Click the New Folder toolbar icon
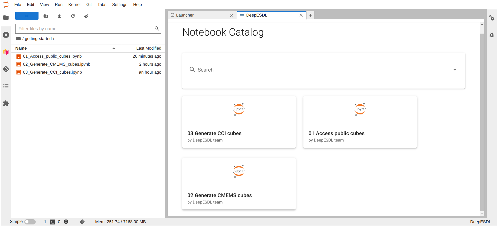The height and width of the screenshot is (226, 497). point(46,16)
